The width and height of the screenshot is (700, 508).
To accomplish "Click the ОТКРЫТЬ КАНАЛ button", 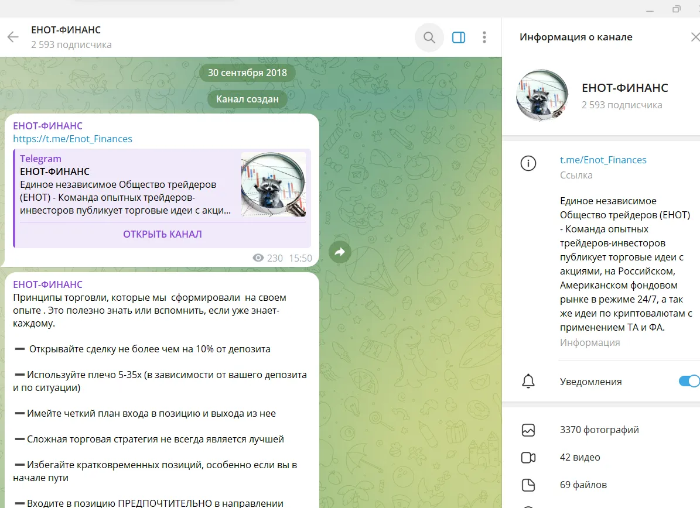I will tap(162, 234).
